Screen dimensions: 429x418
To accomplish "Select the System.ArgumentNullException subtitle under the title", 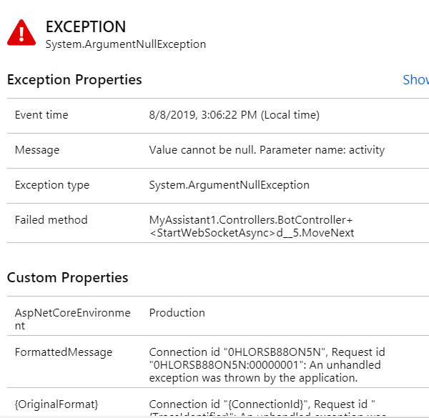I will (x=126, y=44).
